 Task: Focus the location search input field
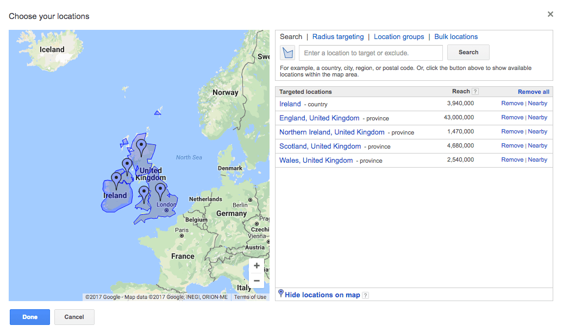click(x=371, y=53)
